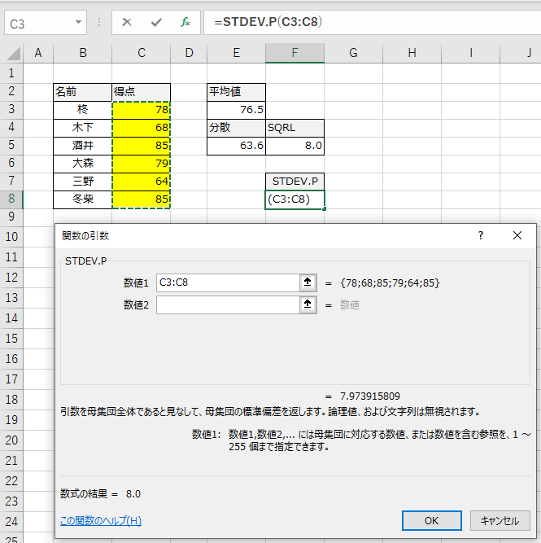Select column H header
The image size is (541, 543).
412,54
